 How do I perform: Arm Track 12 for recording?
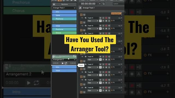point(106,26)
